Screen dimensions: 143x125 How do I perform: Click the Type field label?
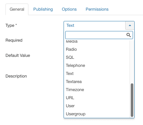coord(11,26)
